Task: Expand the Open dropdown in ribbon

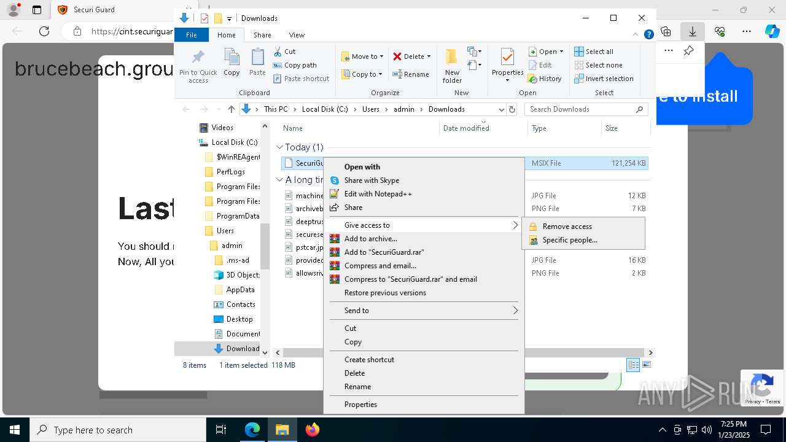Action: [561, 52]
